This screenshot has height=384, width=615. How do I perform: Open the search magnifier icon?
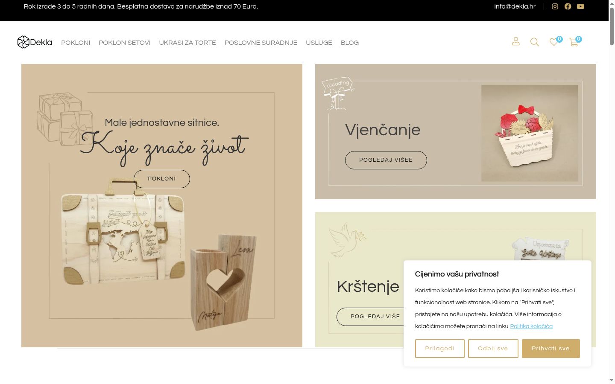tap(535, 42)
